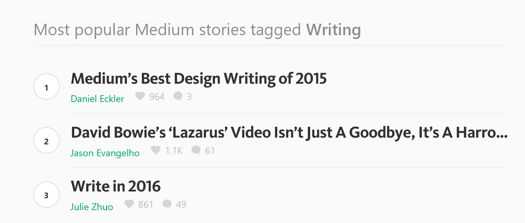Click the rank 1 circle badge
The height and width of the screenshot is (223, 525).
(46, 87)
